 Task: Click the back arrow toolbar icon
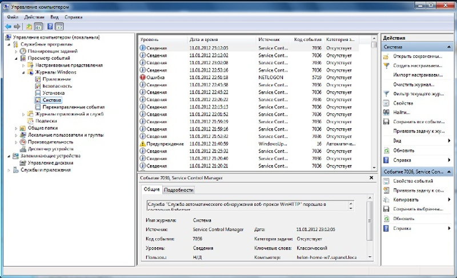coord(8,26)
